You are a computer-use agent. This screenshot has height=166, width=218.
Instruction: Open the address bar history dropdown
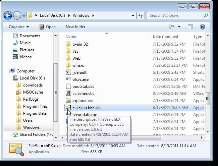[x=133, y=15]
